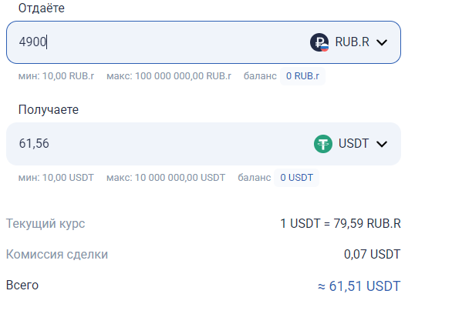Image resolution: width=452 pixels, height=314 pixels.
Task: Click the green Tether USDT icon
Action: [x=323, y=144]
